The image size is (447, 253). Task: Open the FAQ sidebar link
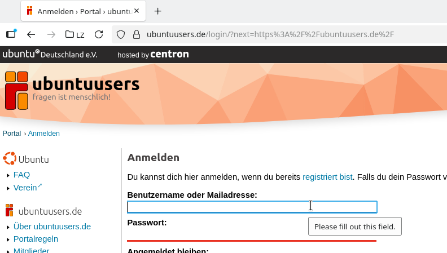tap(21, 175)
